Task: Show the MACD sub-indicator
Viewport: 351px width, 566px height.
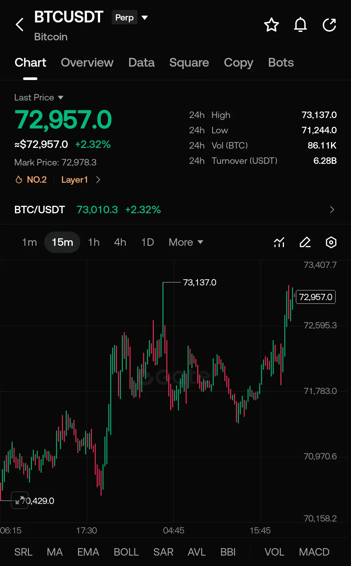Action: click(x=314, y=552)
